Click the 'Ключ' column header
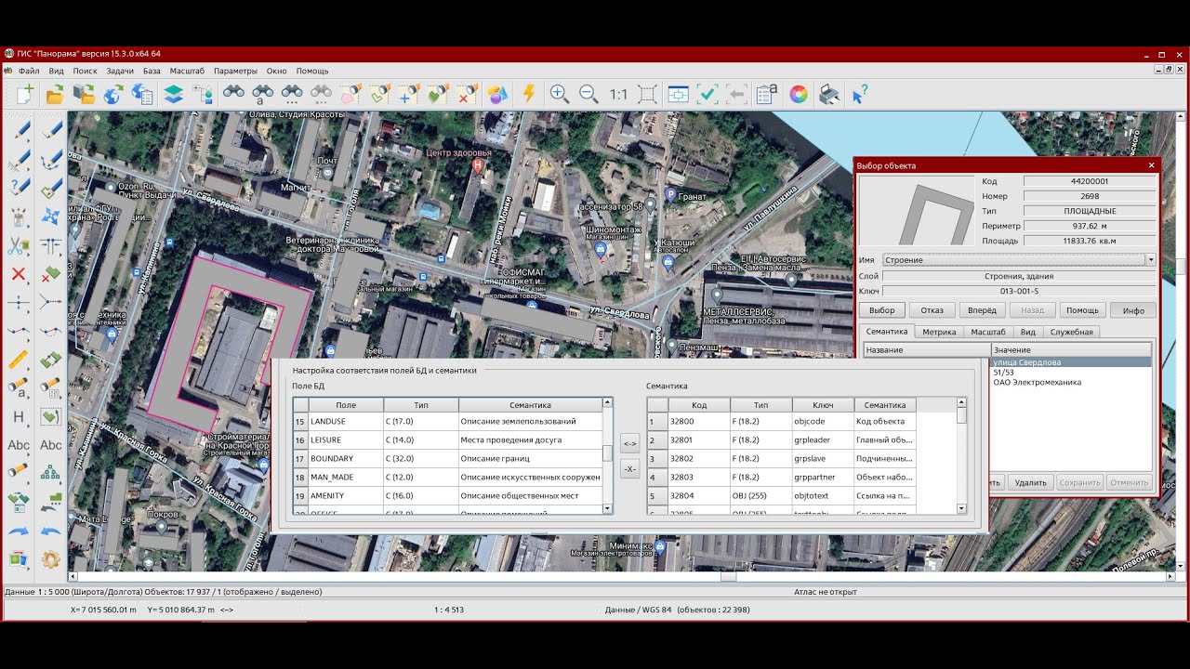The height and width of the screenshot is (669, 1190). point(823,405)
